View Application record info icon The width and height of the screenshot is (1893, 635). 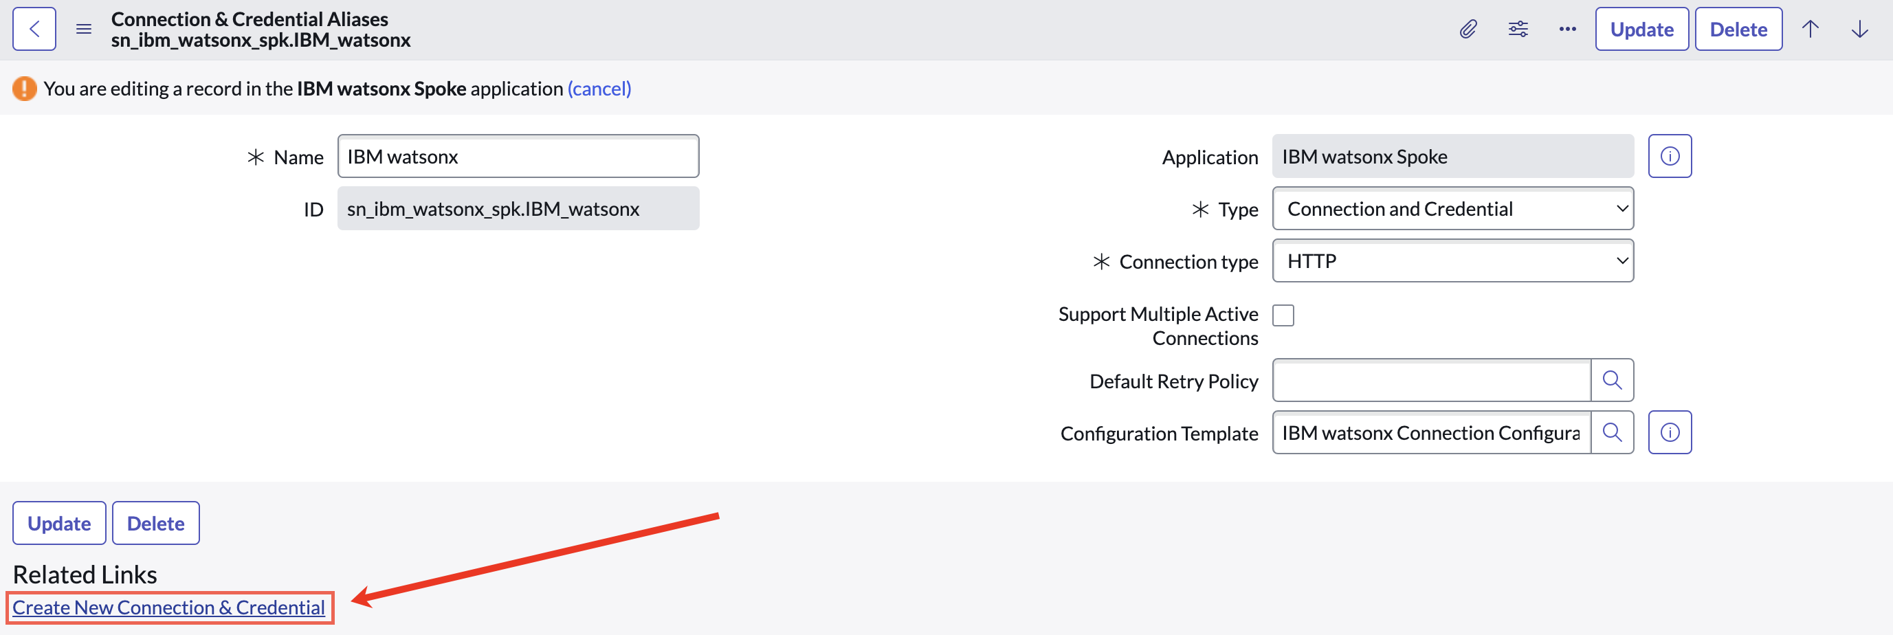tap(1670, 157)
